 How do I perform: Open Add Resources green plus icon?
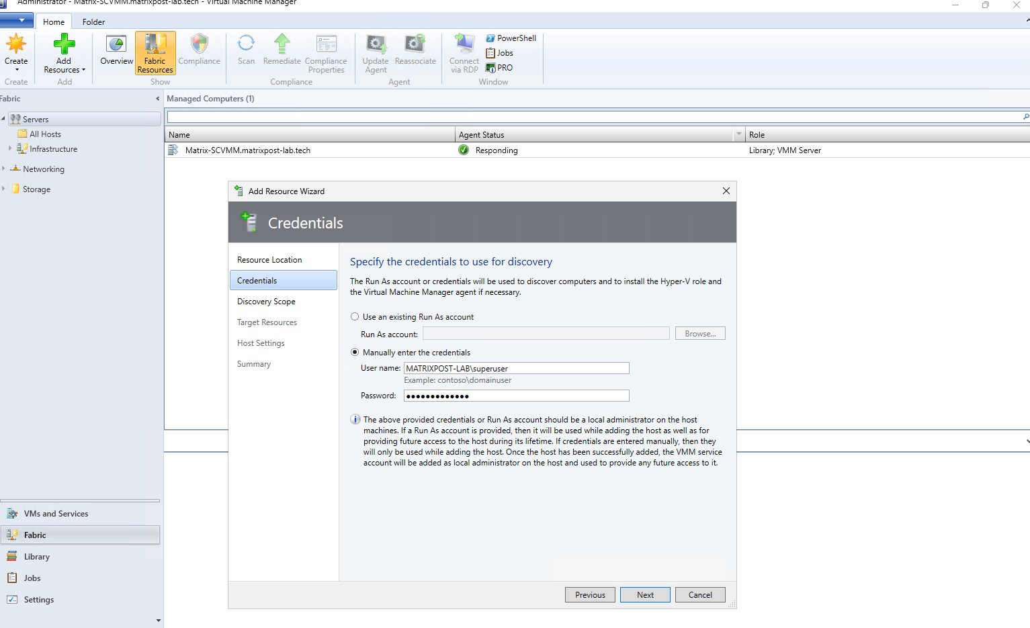coord(64,44)
